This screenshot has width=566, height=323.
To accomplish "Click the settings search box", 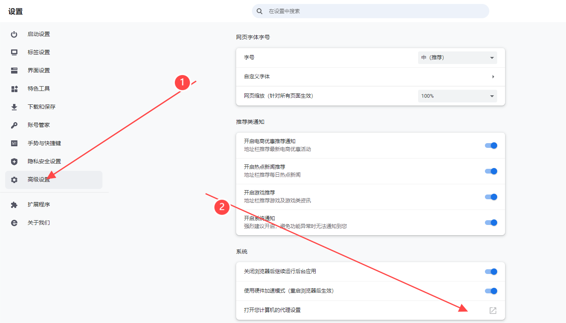I will coord(370,11).
